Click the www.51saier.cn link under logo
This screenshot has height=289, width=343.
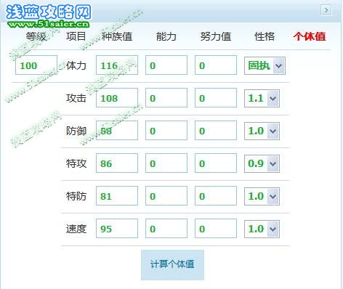49,24
